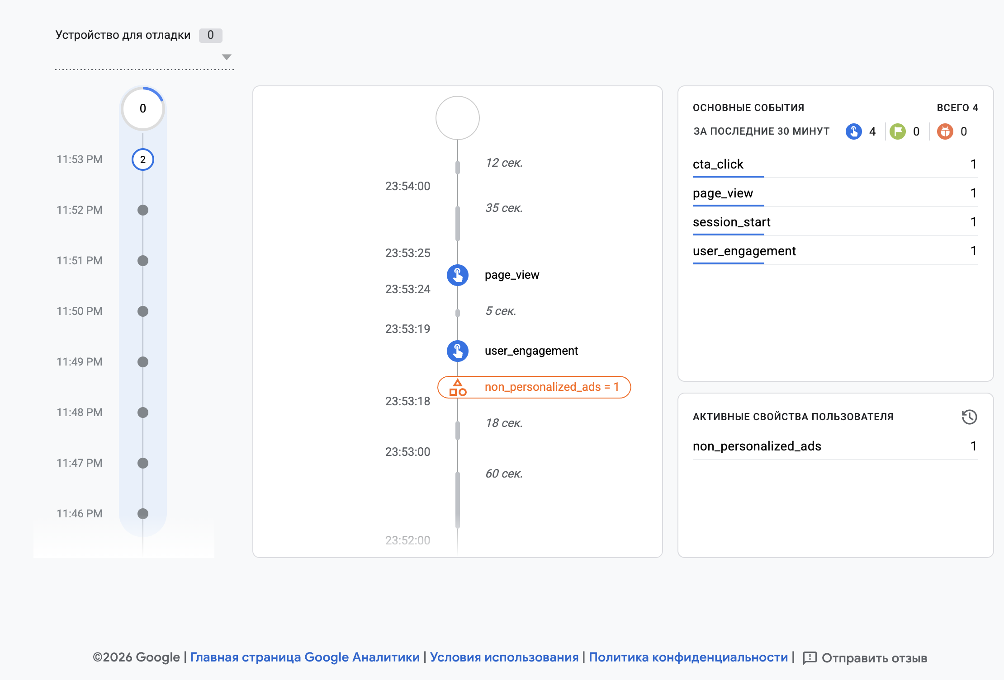
Task: Select the non_personalized_ads = 1 user property pill
Action: coord(534,387)
